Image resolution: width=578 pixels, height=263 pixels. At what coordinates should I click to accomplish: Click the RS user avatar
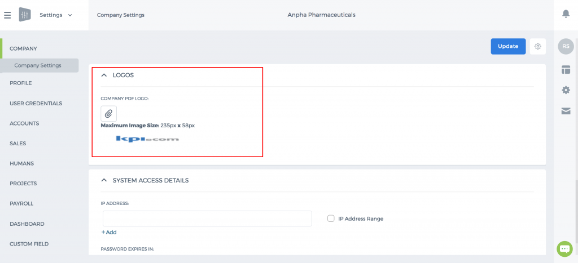(x=566, y=46)
